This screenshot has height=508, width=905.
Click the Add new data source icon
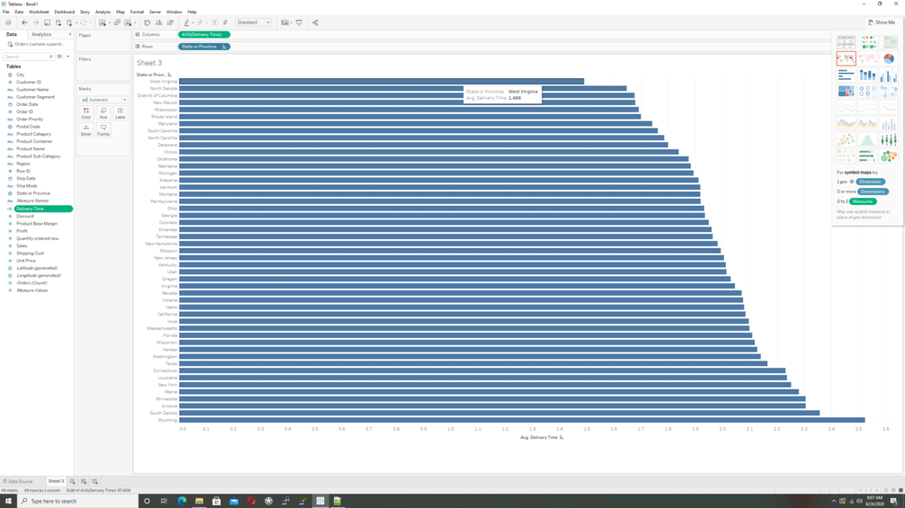[59, 22]
